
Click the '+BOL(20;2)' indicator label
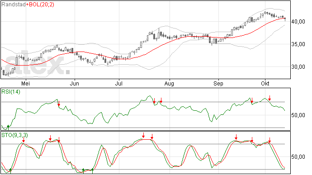40,5
